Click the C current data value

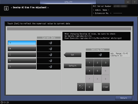coord(49,55)
